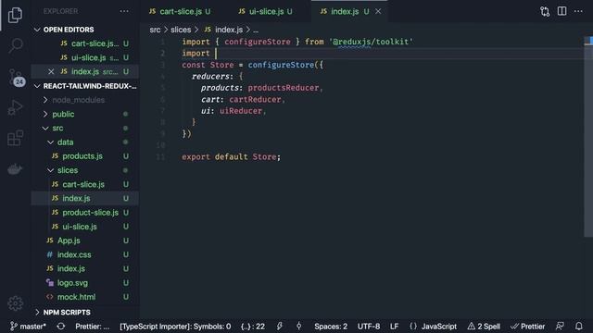Click the 2 Spell warning item
The width and height of the screenshot is (593, 333).
coord(484,327)
